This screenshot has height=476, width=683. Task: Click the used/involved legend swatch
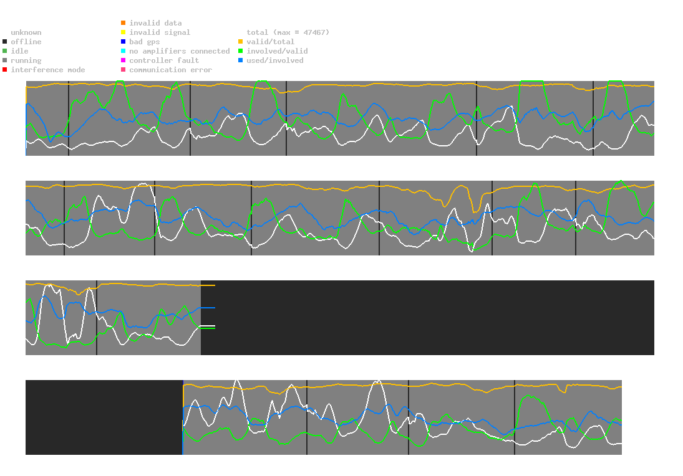(x=240, y=60)
